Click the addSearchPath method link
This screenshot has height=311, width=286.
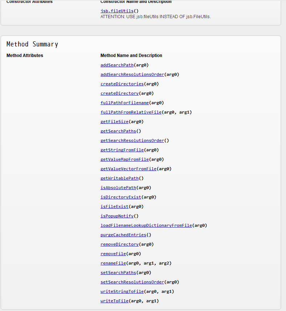117,65
